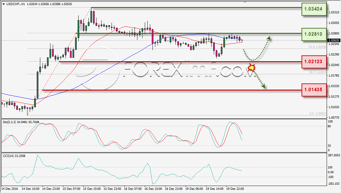The image size is (341, 193).
Task: Select the 1.02810 resistance level label
Action: click(x=314, y=34)
